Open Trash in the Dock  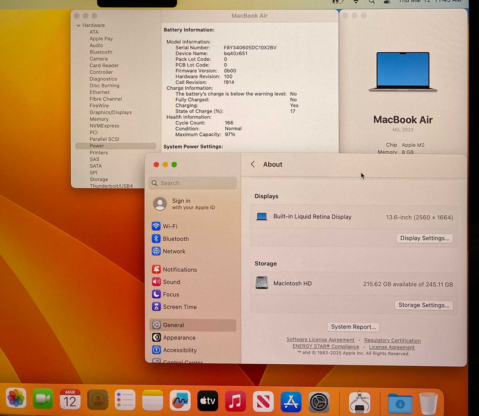click(x=428, y=404)
